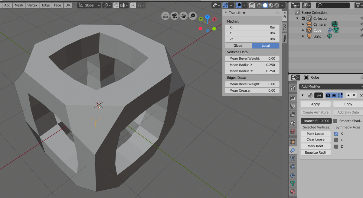Toggle viewport overlays icon

click(239, 5)
